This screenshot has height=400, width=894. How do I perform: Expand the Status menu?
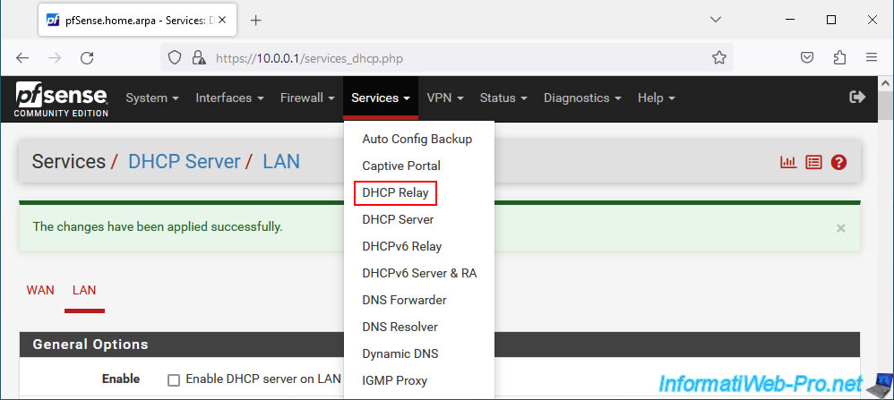pos(503,98)
